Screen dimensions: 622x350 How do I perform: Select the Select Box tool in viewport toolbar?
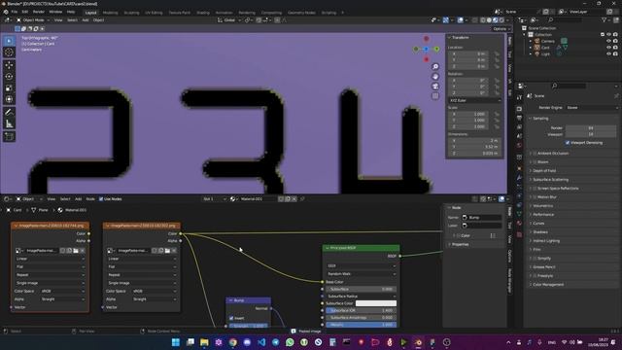coord(10,41)
